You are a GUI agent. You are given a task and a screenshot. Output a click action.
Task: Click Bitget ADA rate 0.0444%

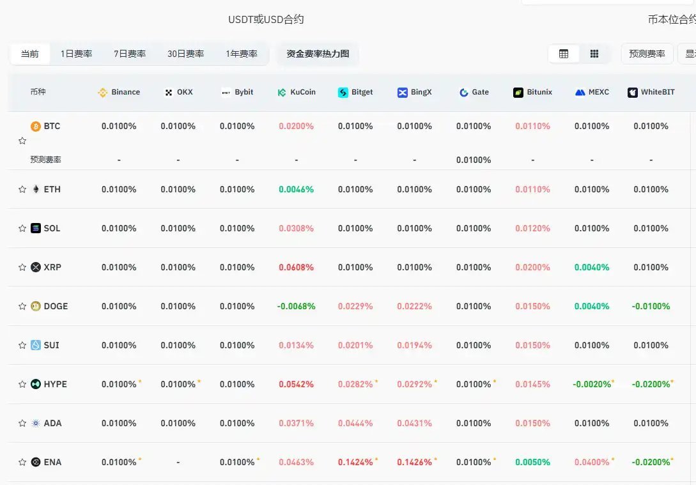click(x=355, y=423)
